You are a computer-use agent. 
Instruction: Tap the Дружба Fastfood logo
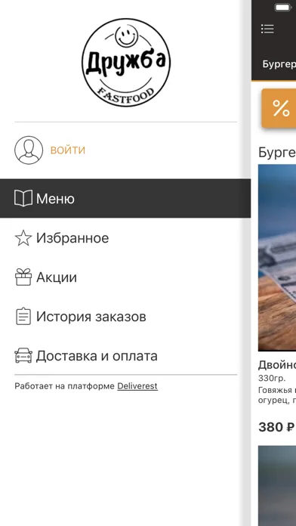click(125, 63)
